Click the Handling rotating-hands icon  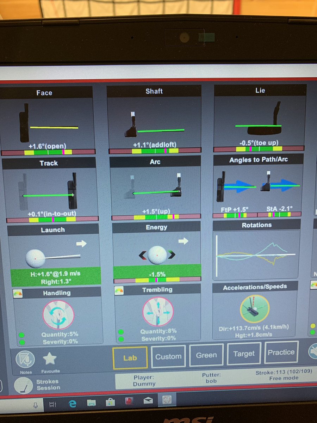click(x=58, y=314)
